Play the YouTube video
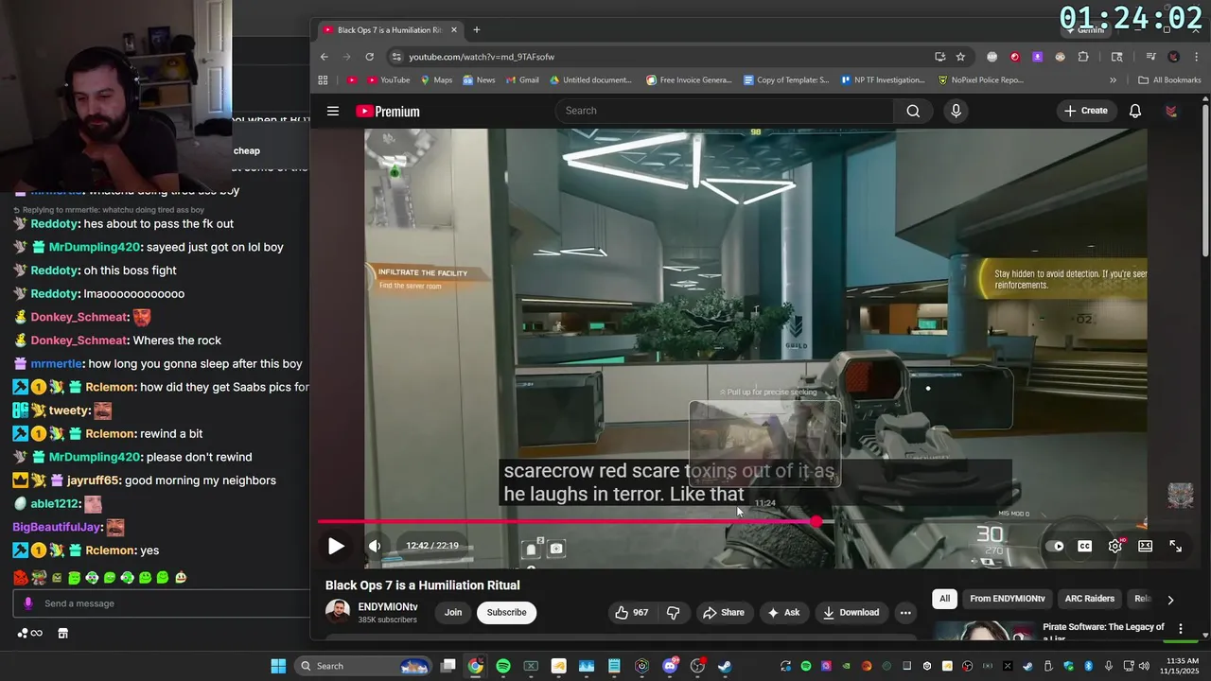The width and height of the screenshot is (1211, 681). click(x=336, y=546)
